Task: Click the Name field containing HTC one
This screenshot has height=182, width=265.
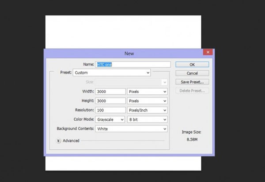Action: [133, 64]
